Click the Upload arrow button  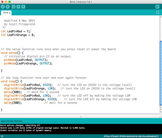8,7
